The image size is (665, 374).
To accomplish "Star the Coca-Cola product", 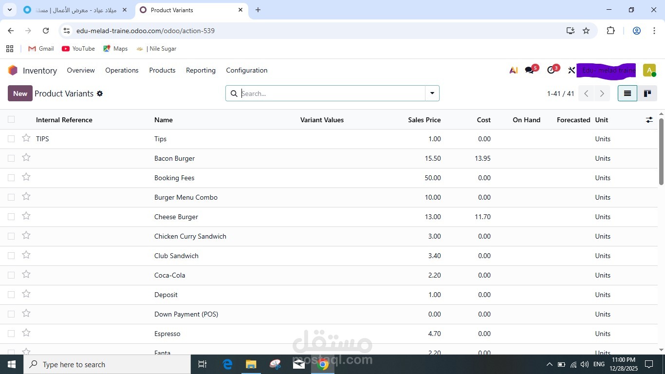I will click(x=26, y=275).
